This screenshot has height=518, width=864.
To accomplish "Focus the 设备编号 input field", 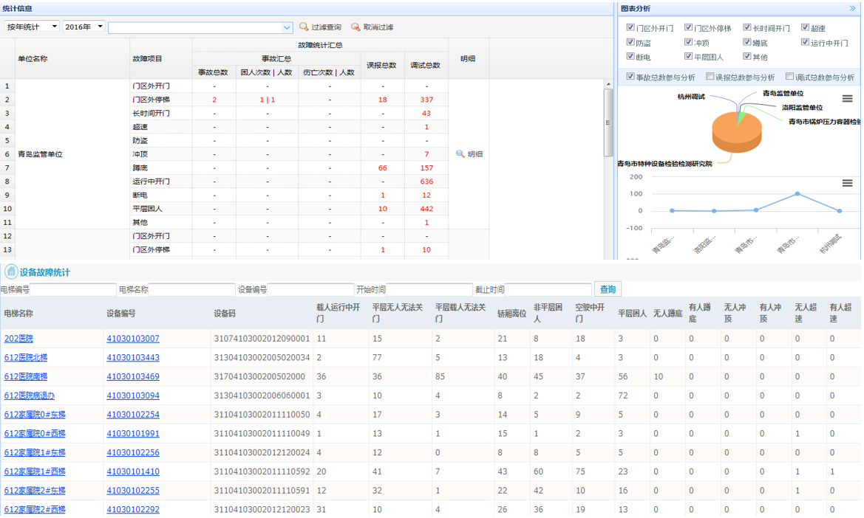I will click(310, 289).
